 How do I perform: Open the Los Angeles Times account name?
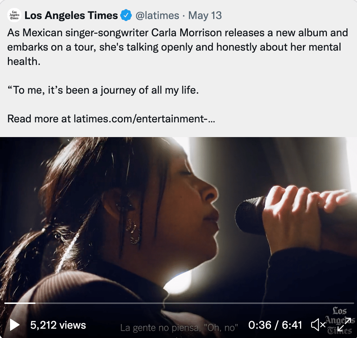(x=71, y=15)
